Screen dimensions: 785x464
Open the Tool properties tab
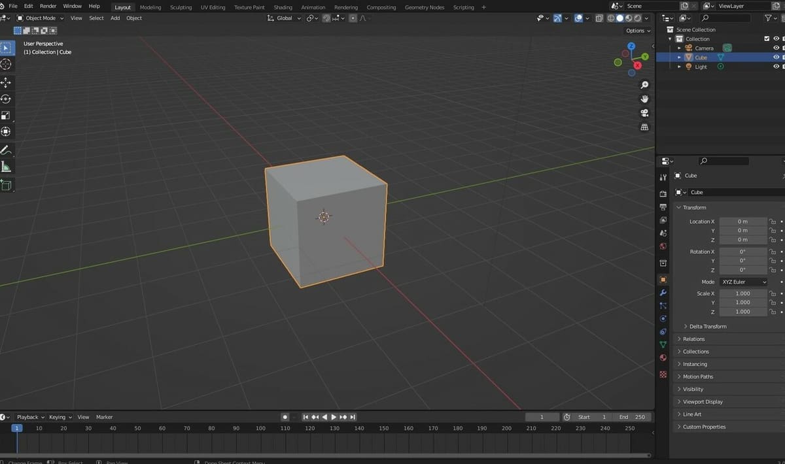point(663,177)
